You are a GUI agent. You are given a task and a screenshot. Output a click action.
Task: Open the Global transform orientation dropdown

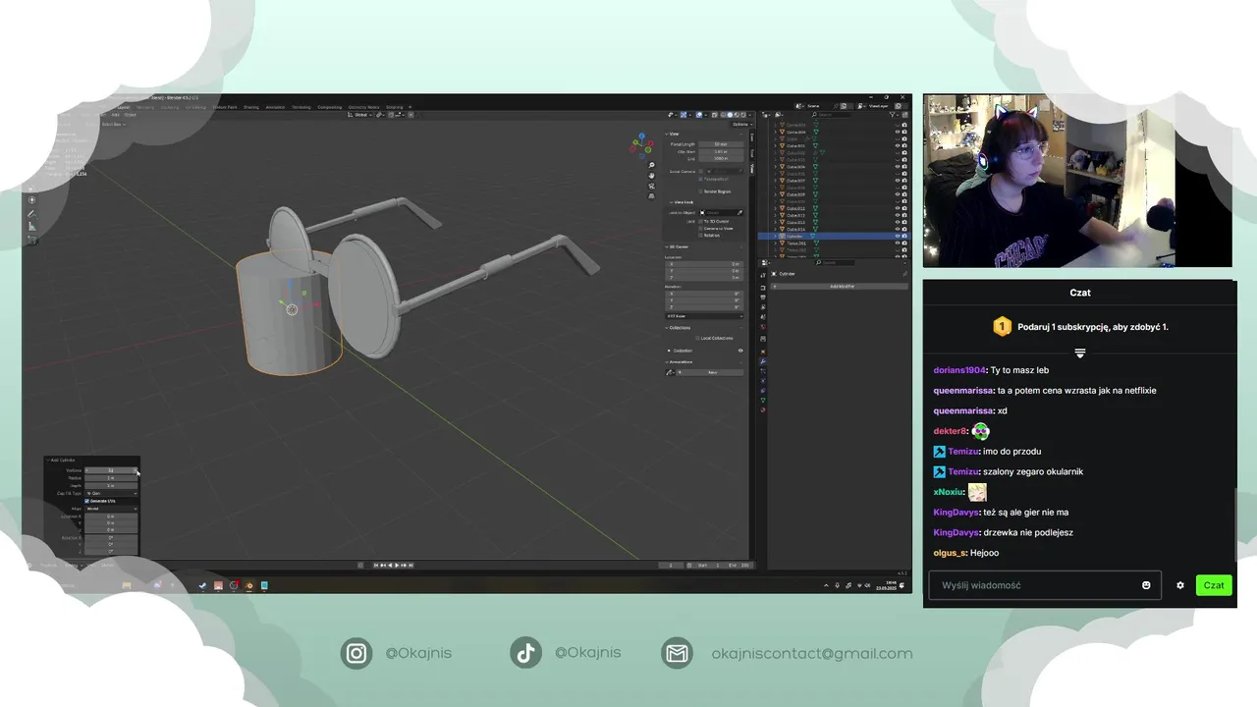point(360,115)
